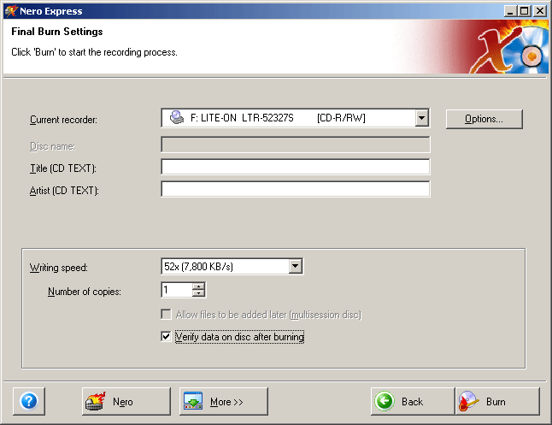Viewport: 552px width, 425px height.
Task: Expand extra settings with More button
Action: click(x=224, y=401)
